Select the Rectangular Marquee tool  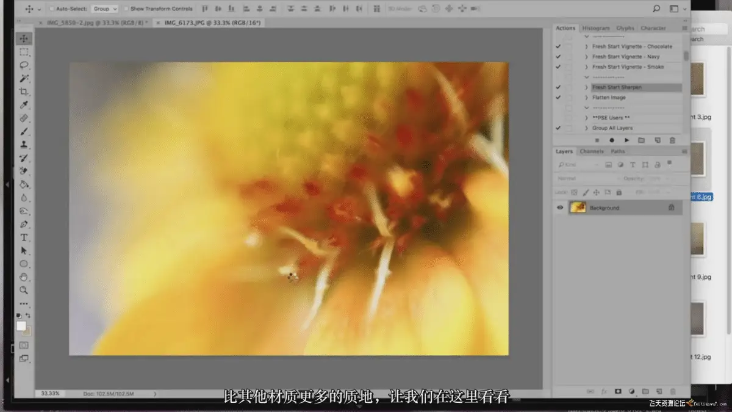click(24, 52)
